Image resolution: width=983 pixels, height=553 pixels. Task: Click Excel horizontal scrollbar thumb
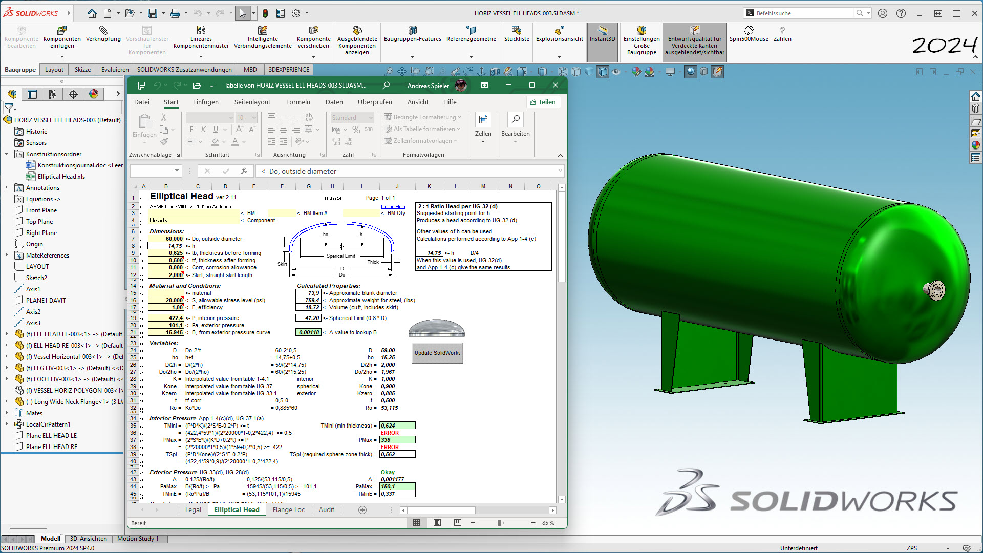[441, 510]
